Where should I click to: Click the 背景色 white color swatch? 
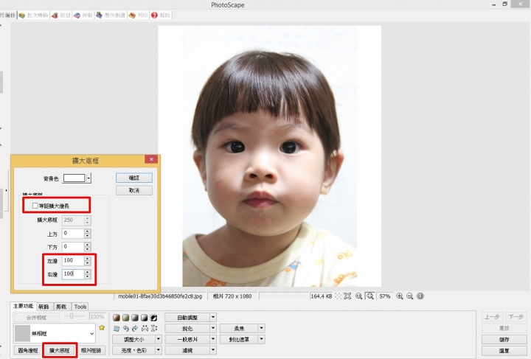click(74, 178)
